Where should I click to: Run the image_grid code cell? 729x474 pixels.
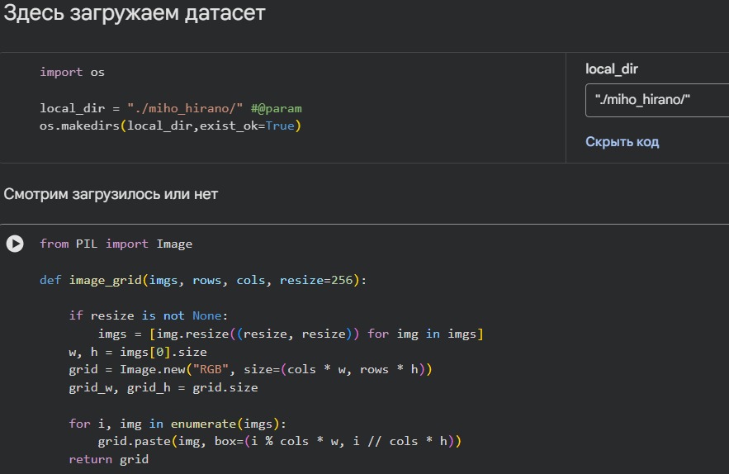point(15,244)
